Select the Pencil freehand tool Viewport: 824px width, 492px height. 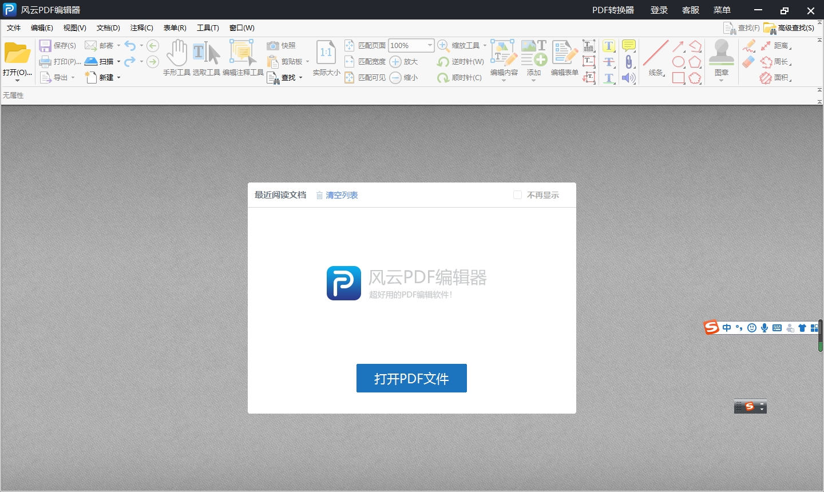pos(749,46)
